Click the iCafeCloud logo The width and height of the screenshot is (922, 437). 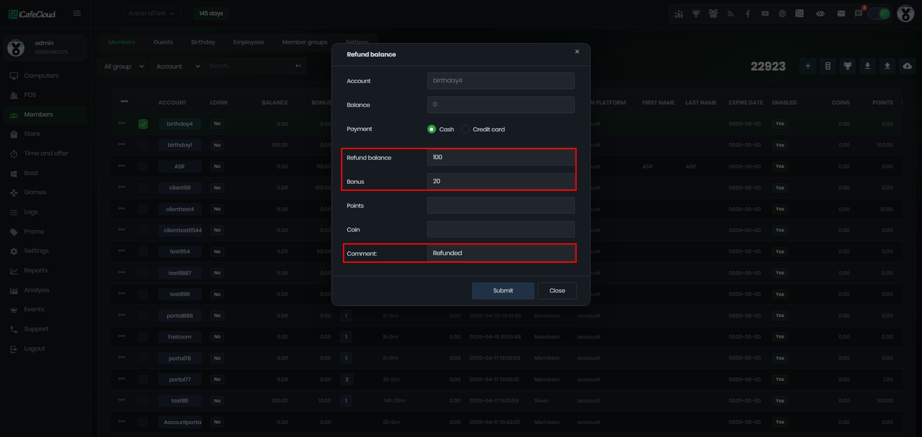coord(32,14)
